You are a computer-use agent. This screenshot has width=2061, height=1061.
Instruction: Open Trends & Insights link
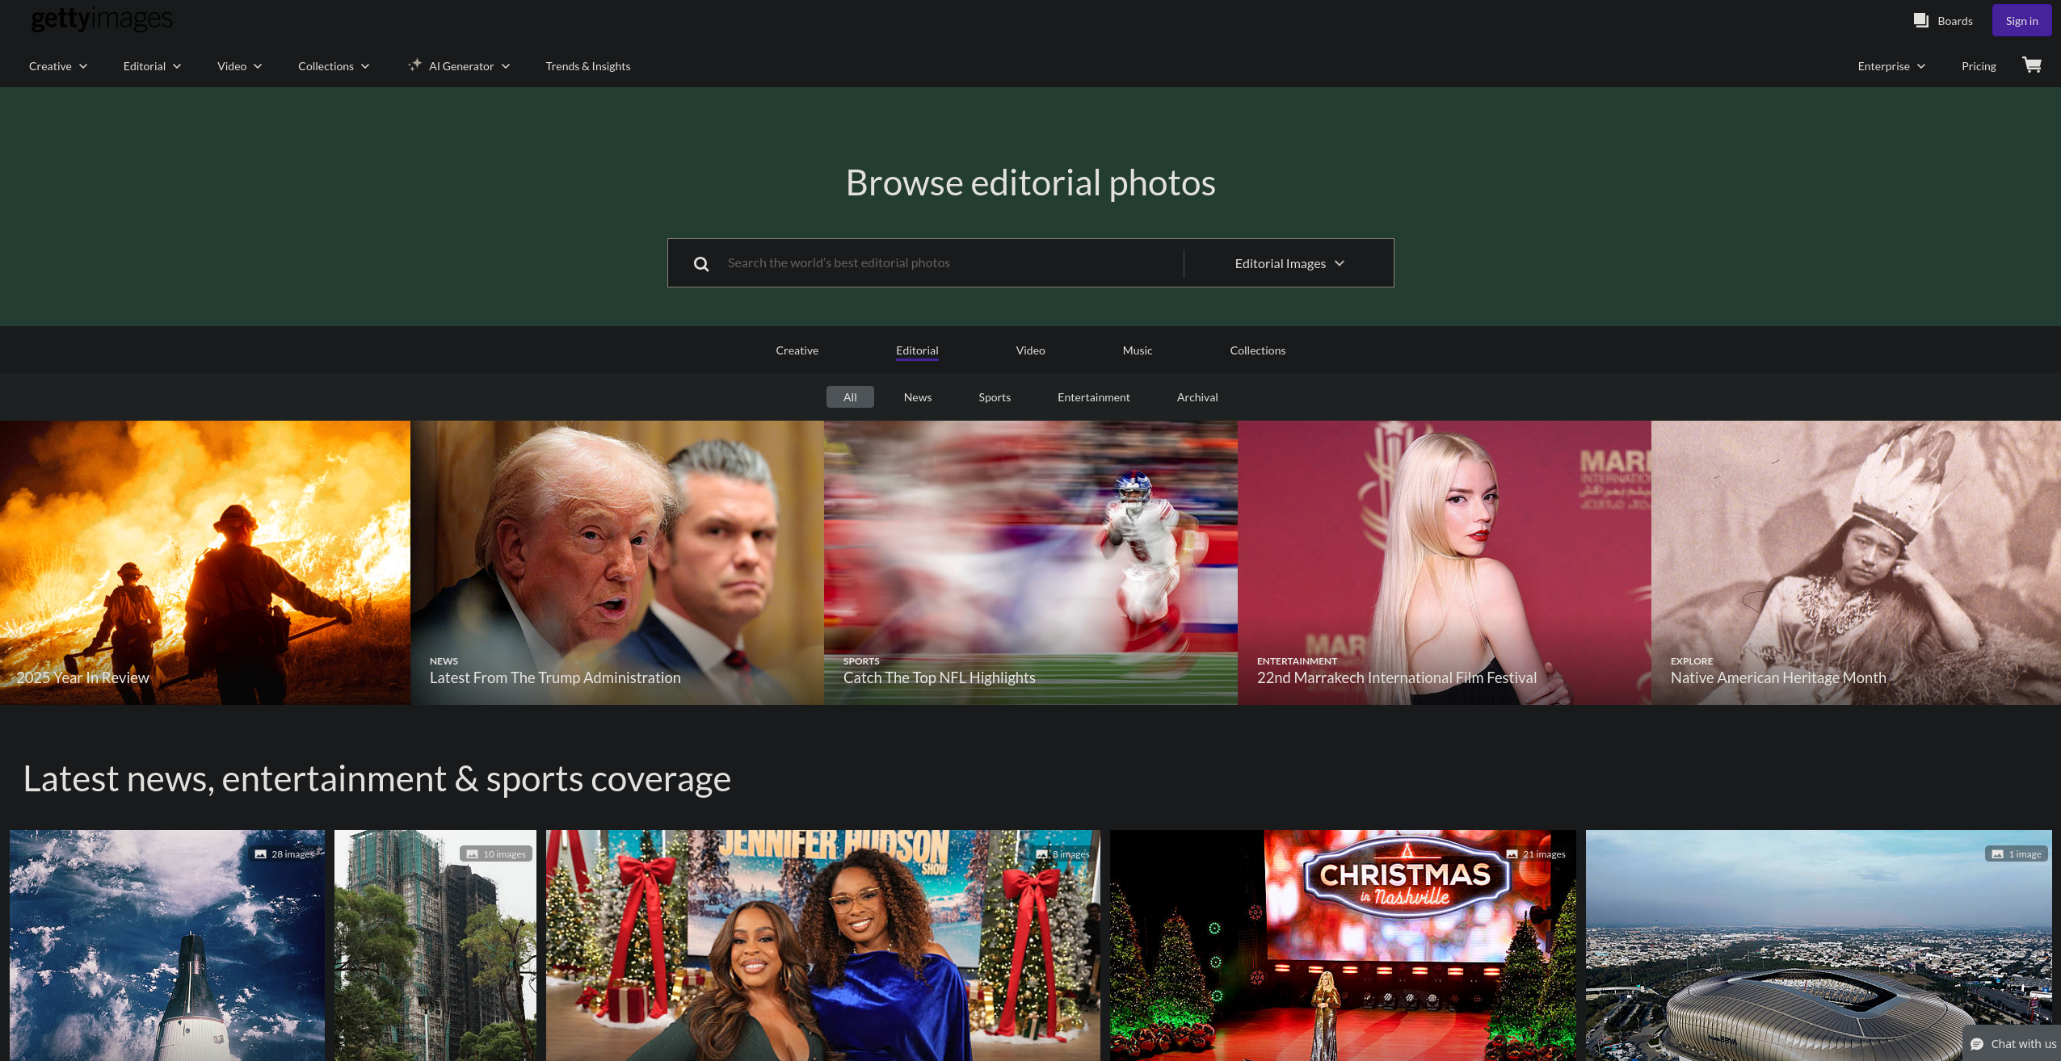pos(587,66)
